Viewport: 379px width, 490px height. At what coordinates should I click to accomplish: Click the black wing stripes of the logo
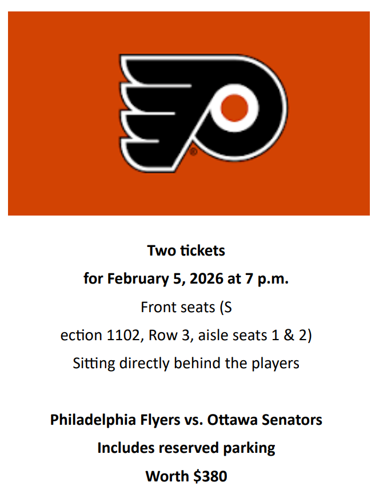click(x=143, y=109)
